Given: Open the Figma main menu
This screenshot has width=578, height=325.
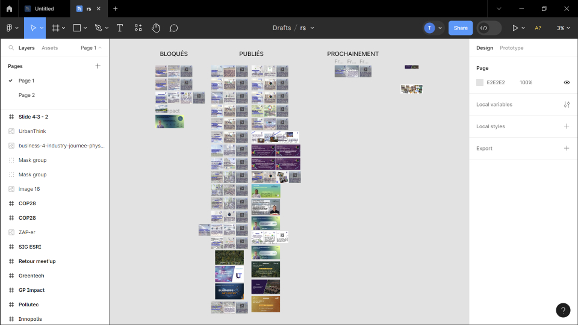Looking at the screenshot, I should click(11, 28).
